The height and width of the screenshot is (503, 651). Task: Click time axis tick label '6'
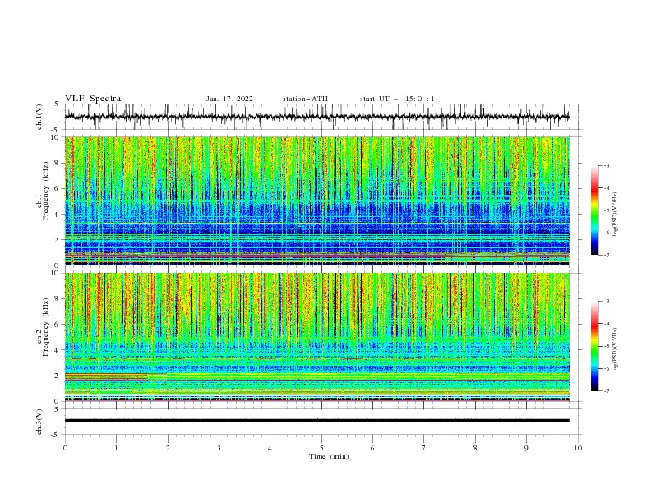click(373, 448)
